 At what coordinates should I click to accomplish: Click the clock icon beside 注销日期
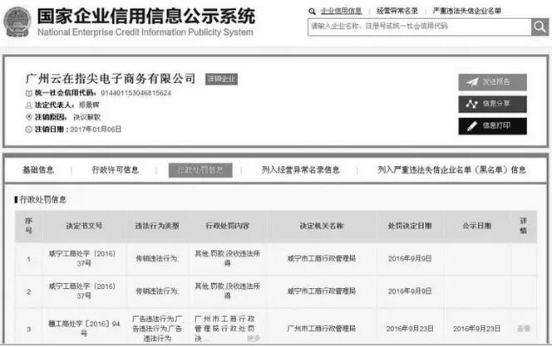coord(29,130)
